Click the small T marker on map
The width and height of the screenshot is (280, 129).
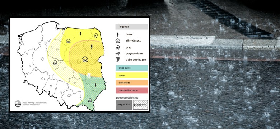(x=89, y=76)
